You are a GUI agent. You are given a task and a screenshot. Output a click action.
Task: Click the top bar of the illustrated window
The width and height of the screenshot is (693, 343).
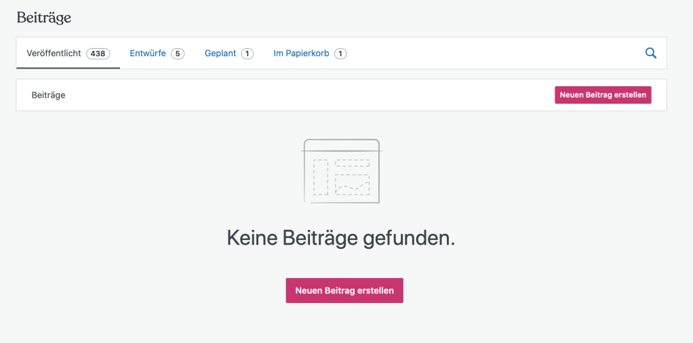coord(341,145)
